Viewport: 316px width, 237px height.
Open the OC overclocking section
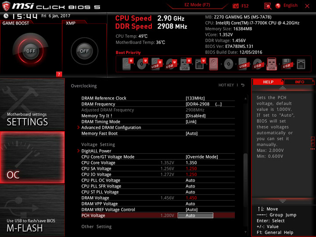click(32, 158)
